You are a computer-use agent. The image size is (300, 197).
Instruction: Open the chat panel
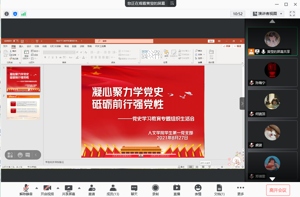[x=134, y=190]
